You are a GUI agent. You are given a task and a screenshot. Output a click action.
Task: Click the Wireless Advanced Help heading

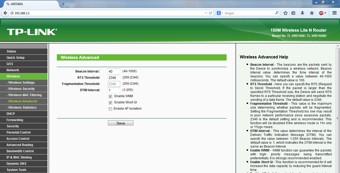coord(264,57)
